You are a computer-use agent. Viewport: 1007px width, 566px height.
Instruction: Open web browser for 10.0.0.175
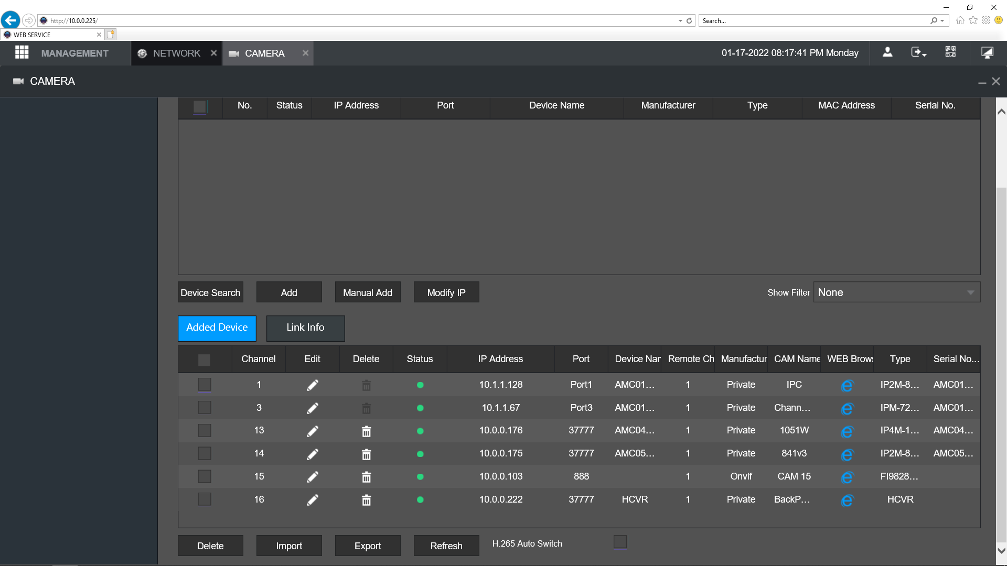point(847,455)
